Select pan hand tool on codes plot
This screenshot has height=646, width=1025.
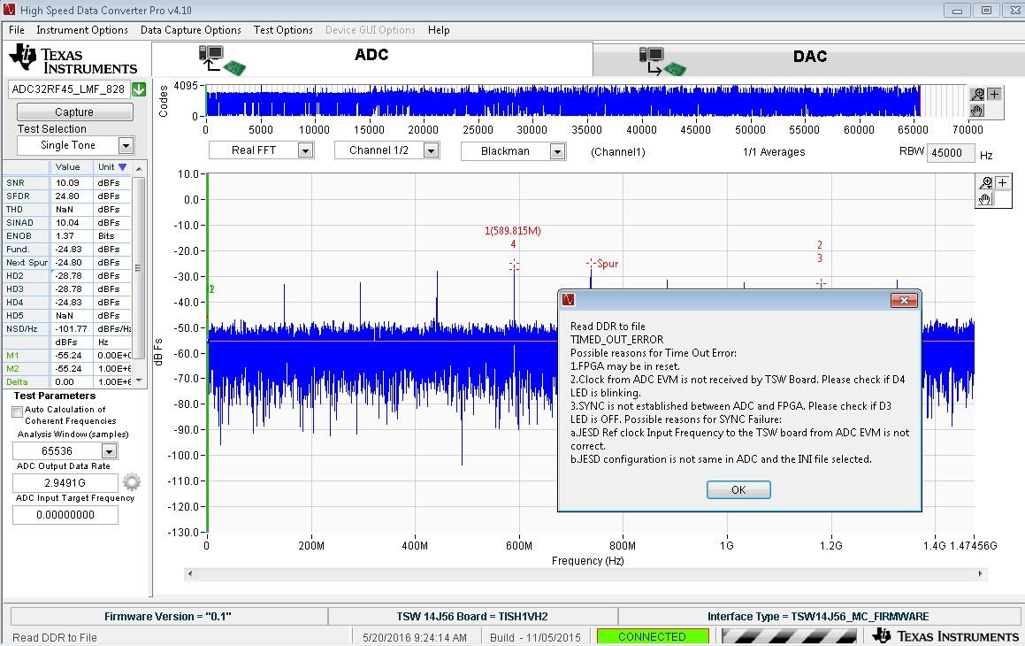tap(977, 111)
